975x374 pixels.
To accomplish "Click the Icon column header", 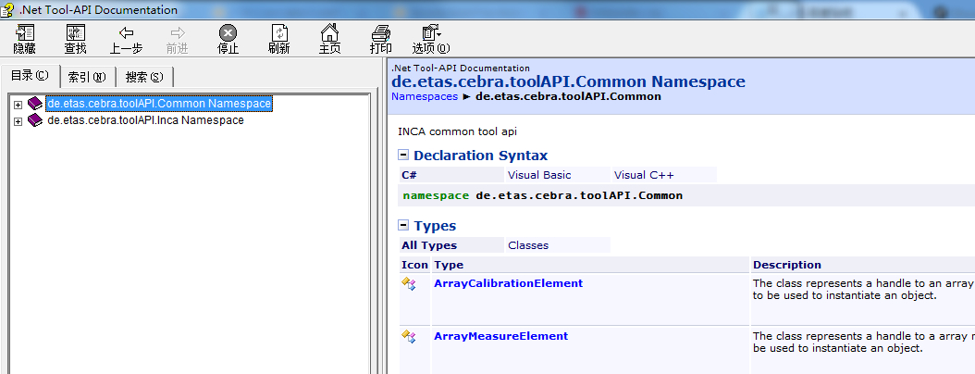I will click(x=414, y=265).
